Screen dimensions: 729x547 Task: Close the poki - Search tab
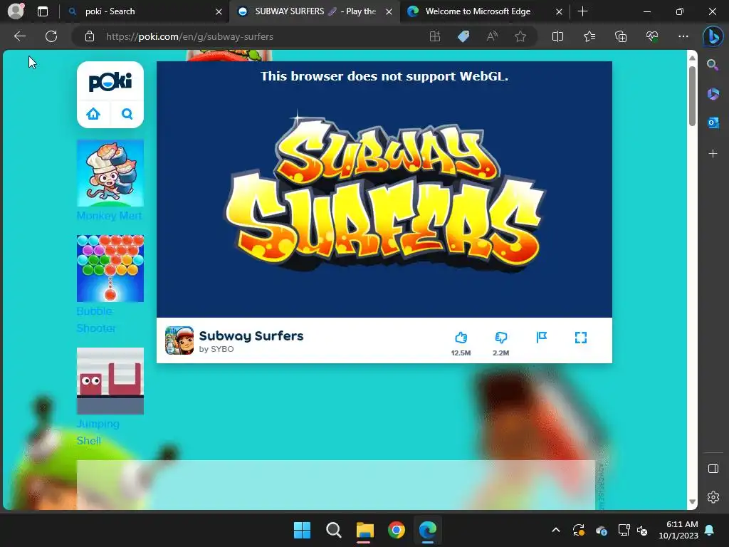point(219,11)
